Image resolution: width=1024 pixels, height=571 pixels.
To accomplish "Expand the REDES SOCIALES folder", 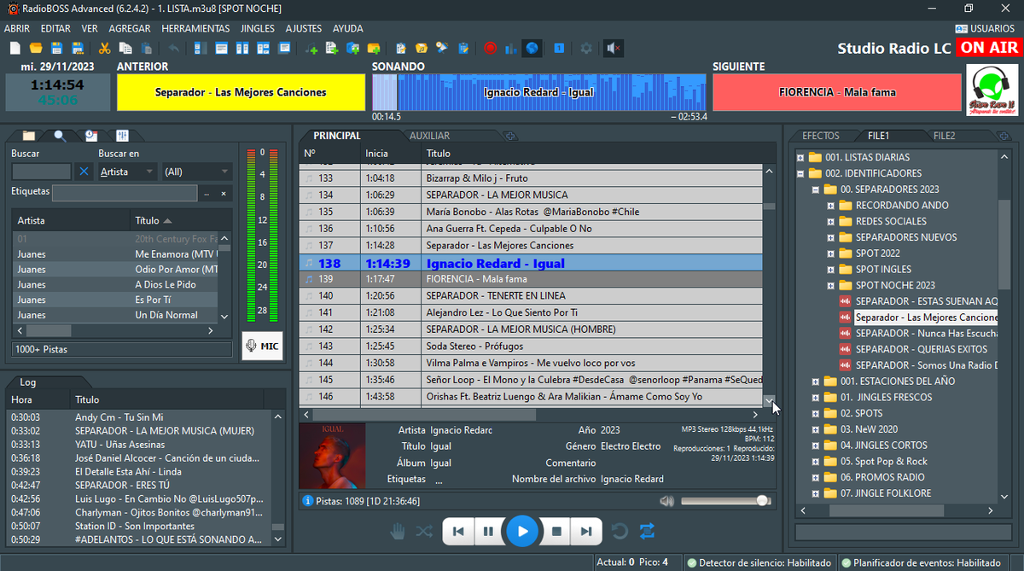I will click(831, 222).
